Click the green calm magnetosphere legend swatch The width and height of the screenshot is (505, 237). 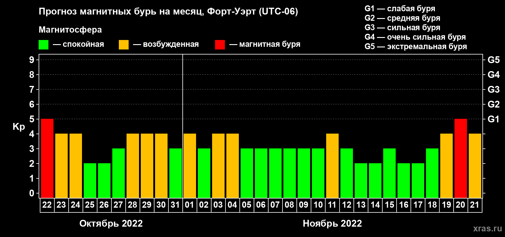[x=43, y=45]
